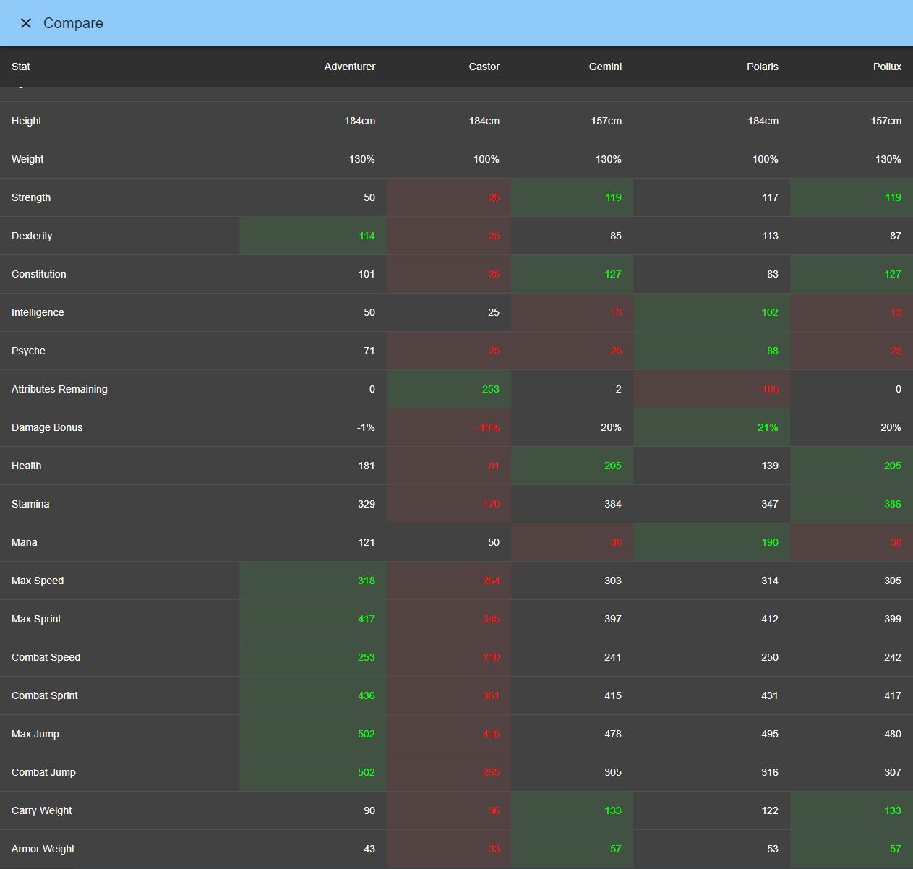Close the Compare dialog with the X icon

coord(26,23)
